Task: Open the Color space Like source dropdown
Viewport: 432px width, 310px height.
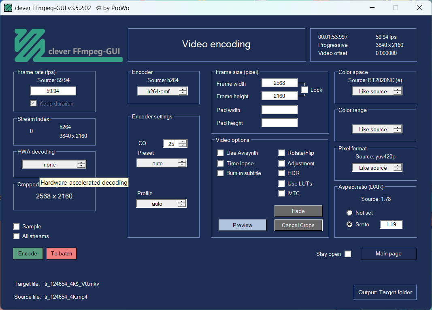Action: pos(377,91)
